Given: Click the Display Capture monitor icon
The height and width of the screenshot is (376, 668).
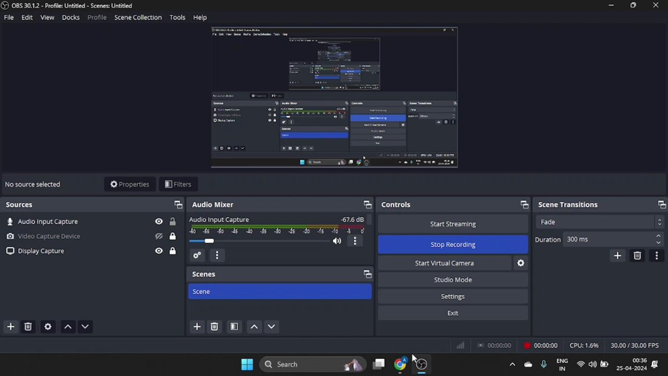Looking at the screenshot, I should point(10,251).
